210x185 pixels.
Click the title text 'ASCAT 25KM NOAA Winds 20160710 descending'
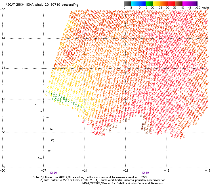[42, 5]
